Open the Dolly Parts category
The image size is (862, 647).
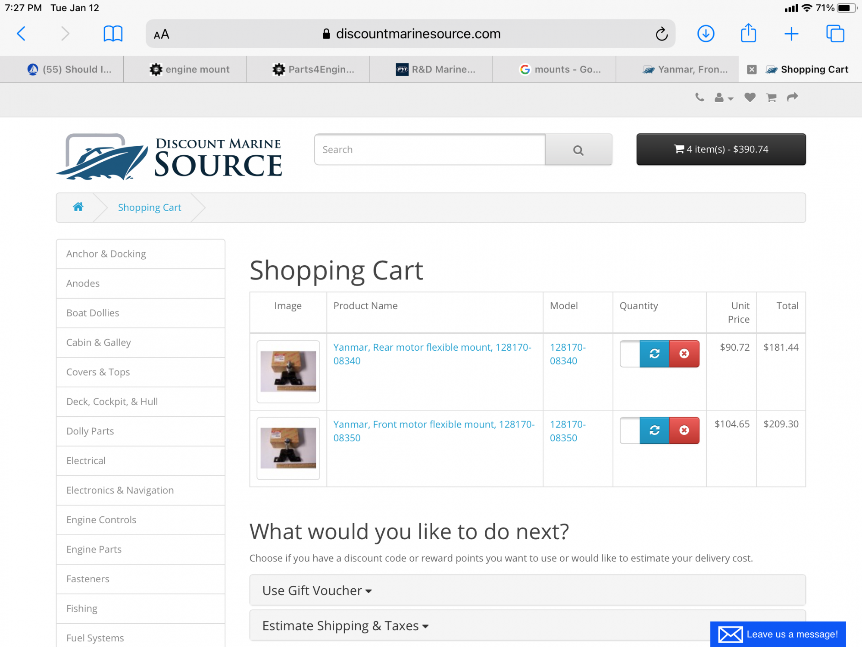(141, 431)
